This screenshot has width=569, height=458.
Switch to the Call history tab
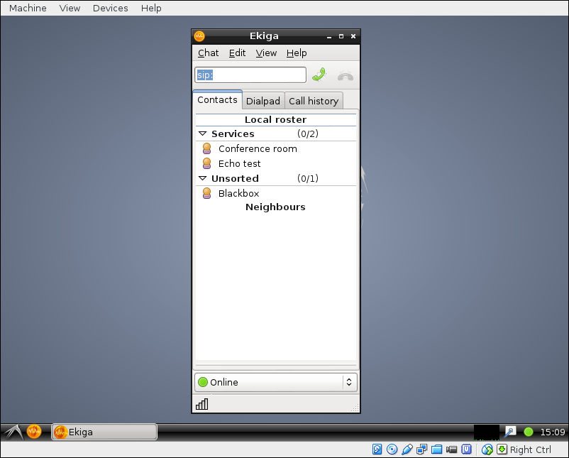click(314, 101)
